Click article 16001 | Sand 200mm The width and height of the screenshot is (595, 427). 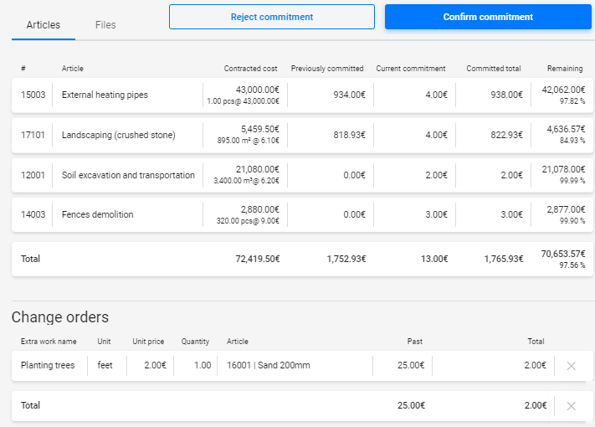click(x=269, y=366)
